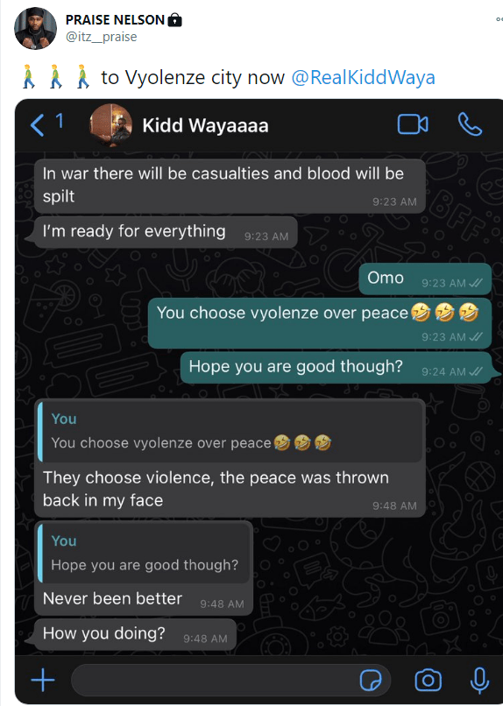This screenshot has width=503, height=706.
Task: Select the 'Omo' sent message bubble
Action: click(425, 279)
